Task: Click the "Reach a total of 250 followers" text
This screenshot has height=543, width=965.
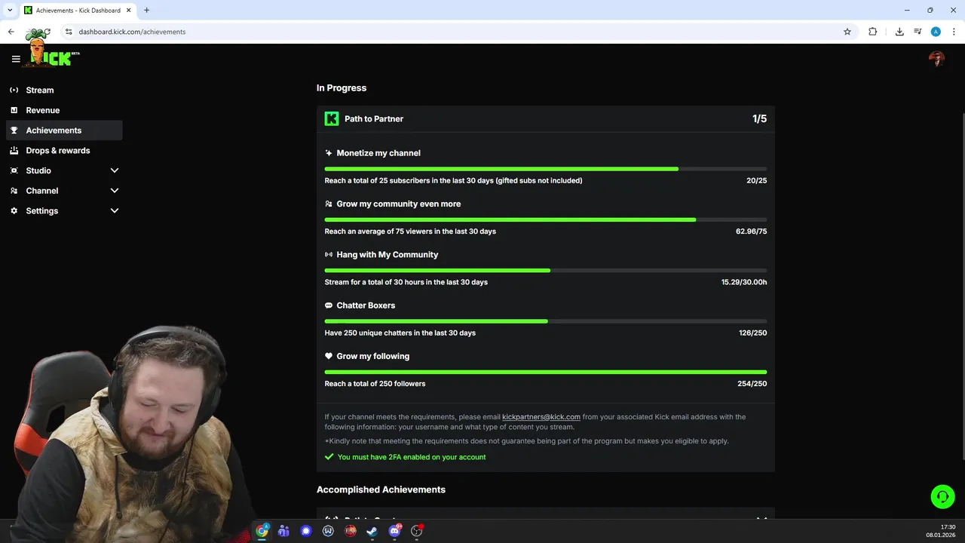Action: point(375,384)
